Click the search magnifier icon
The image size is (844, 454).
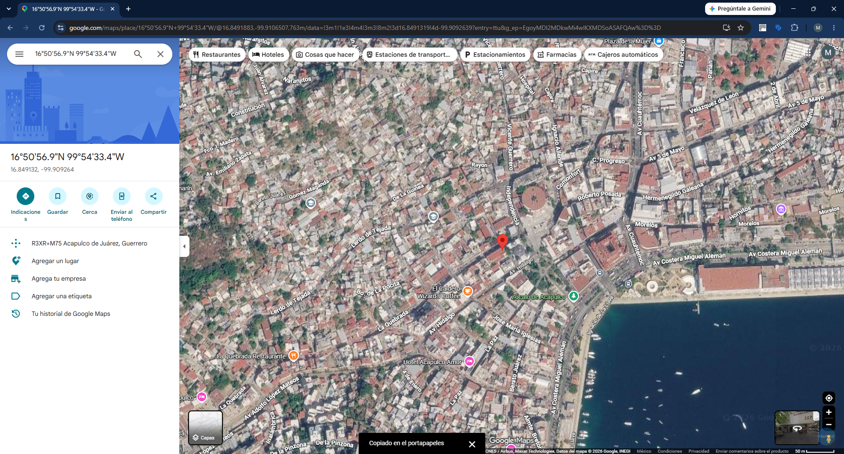[x=138, y=54]
